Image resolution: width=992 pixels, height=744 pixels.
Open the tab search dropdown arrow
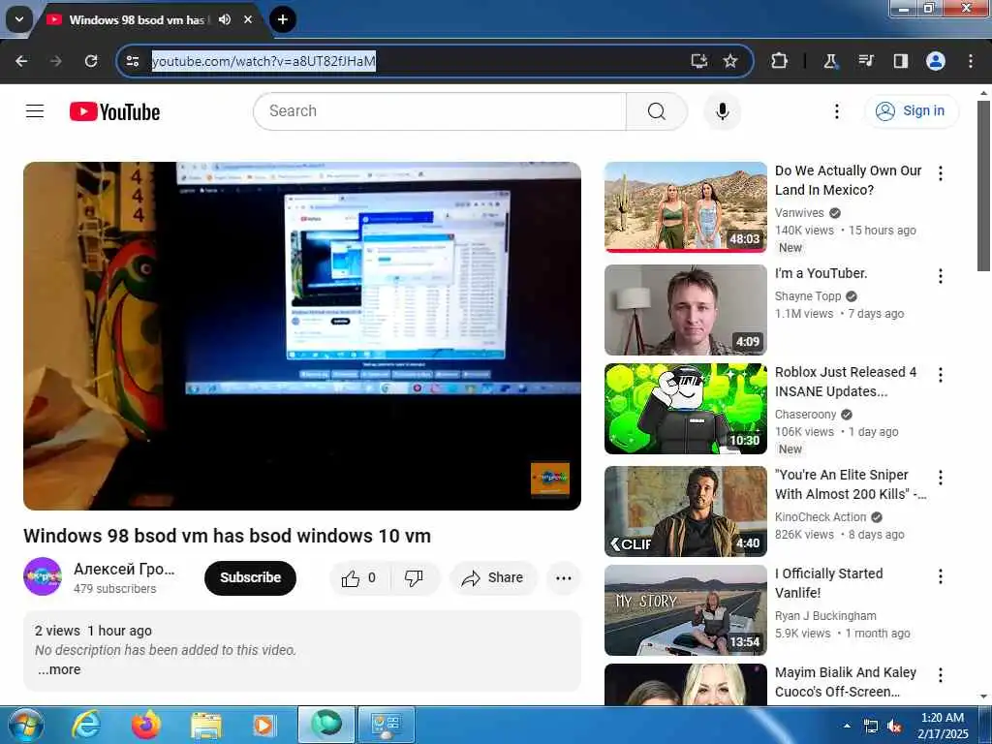[19, 19]
